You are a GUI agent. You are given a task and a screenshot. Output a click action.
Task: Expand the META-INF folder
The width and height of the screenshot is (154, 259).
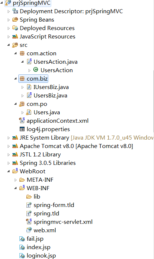point(15,180)
